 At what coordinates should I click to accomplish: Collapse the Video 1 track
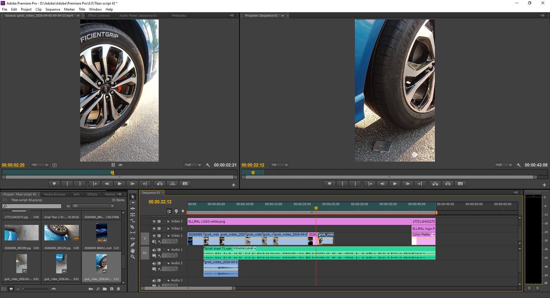click(x=168, y=235)
